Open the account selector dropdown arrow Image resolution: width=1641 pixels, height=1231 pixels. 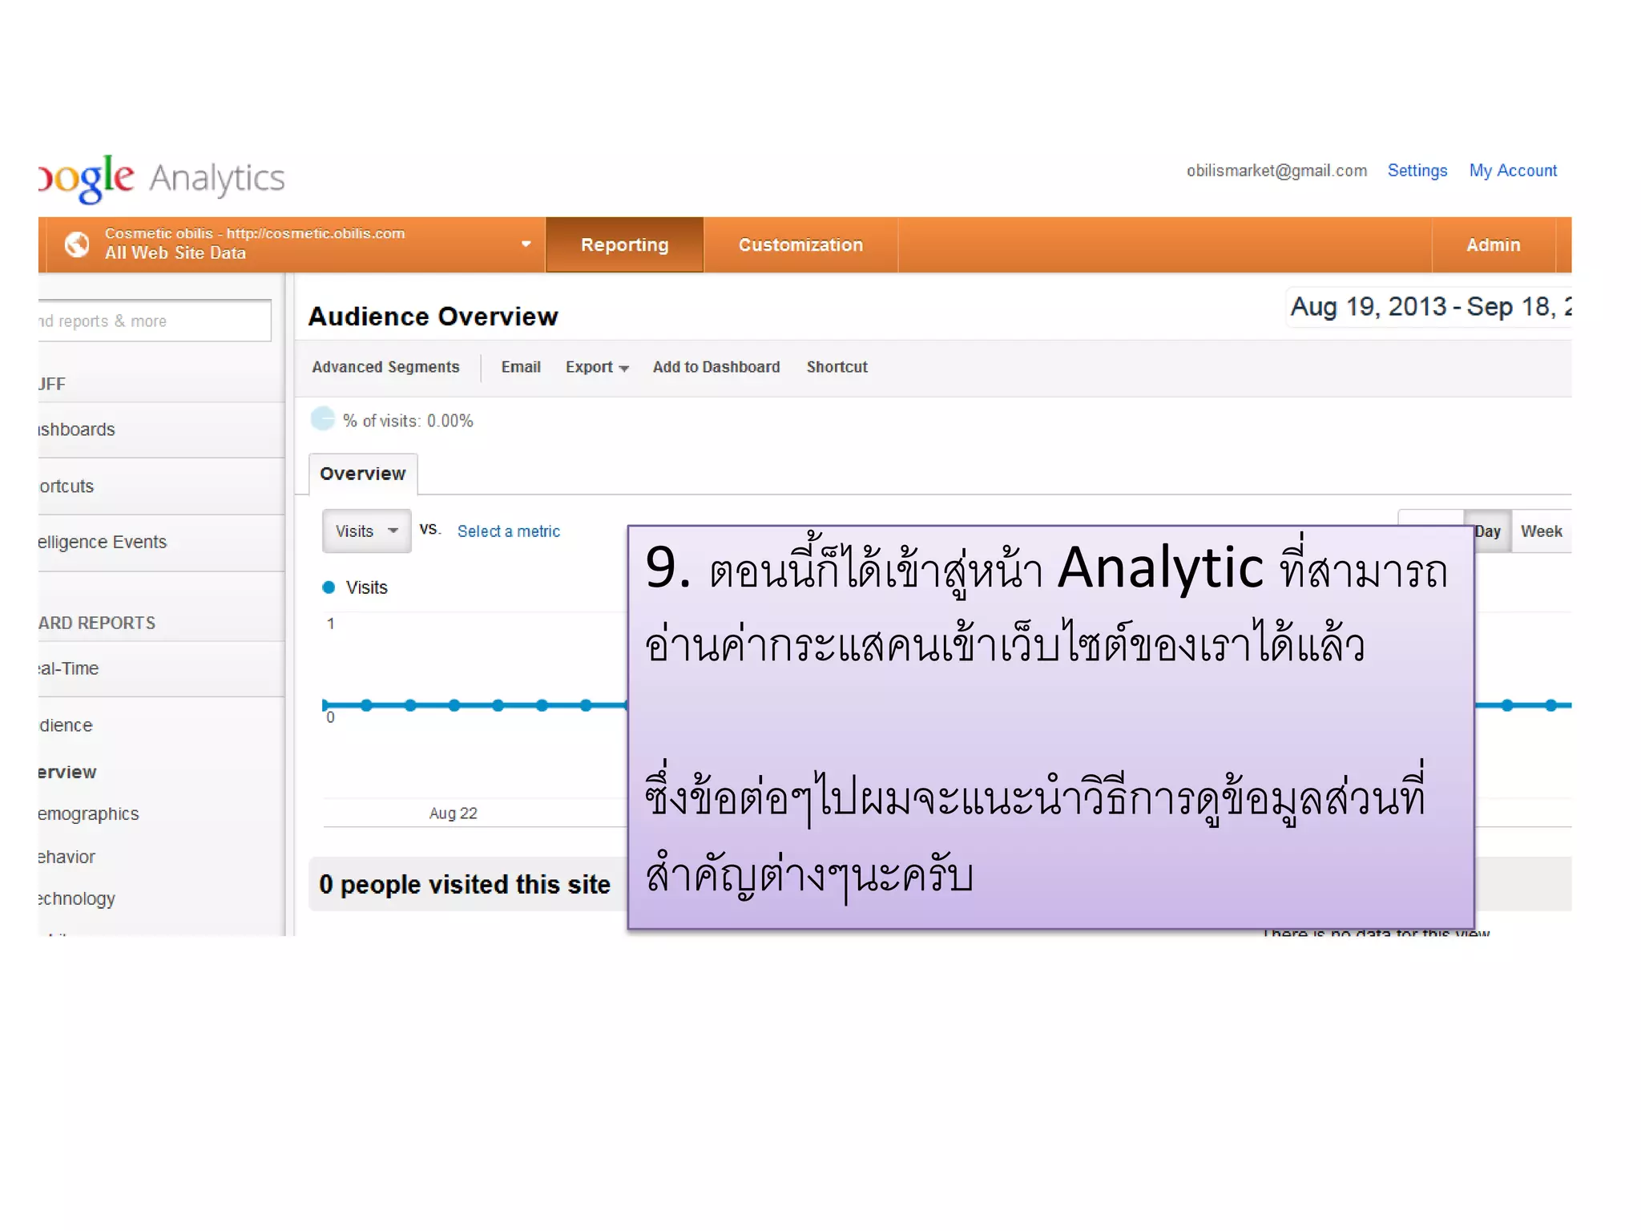pyautogui.click(x=526, y=244)
